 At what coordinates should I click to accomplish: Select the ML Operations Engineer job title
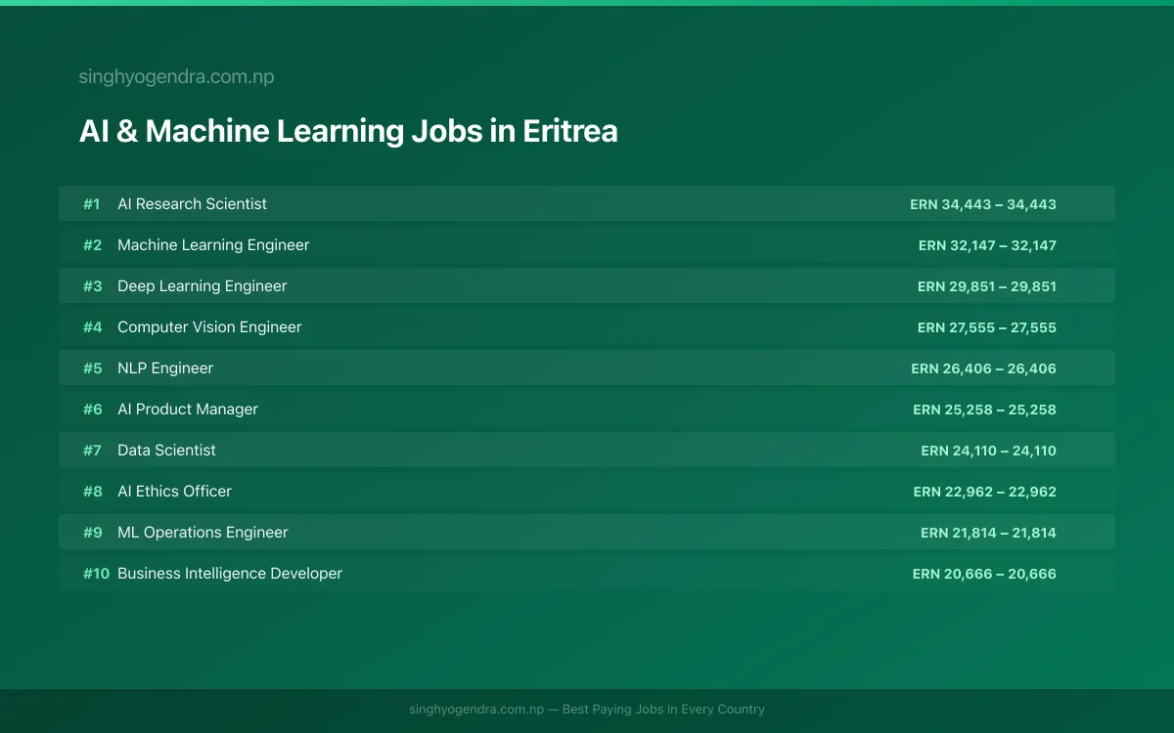[203, 533]
